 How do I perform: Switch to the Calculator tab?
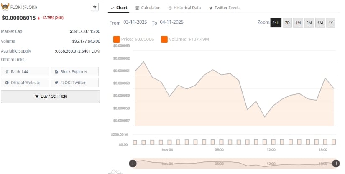tap(148, 8)
